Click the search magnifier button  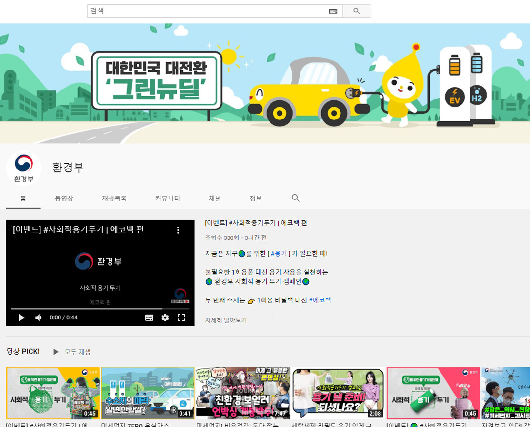357,11
